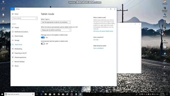The width and height of the screenshot is (170, 96).
Task: Click Give us feedback link
Action: click(98, 48)
